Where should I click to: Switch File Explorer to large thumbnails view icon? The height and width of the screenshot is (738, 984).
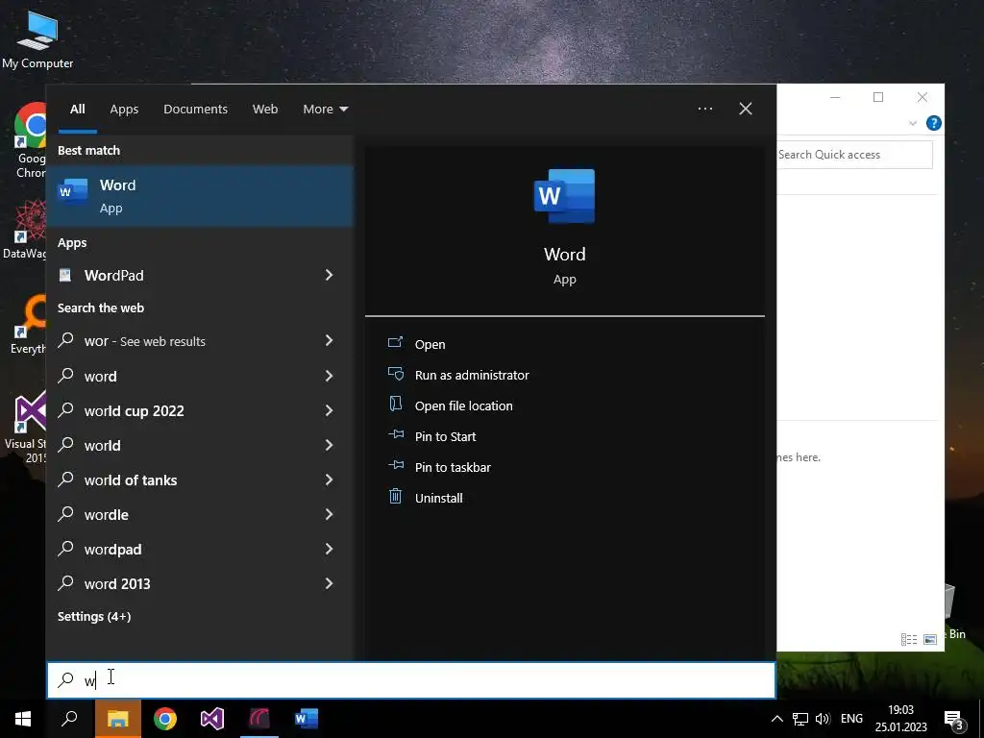930,639
